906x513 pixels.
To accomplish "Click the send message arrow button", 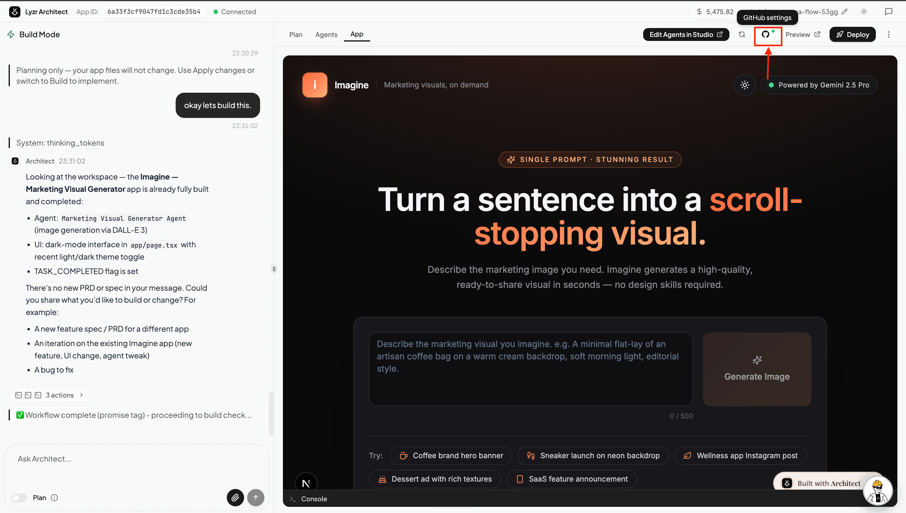I will point(255,498).
